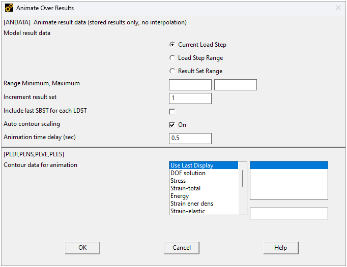Viewport: 347px width, 267px height.
Task: Choose Stress in the contour data list
Action: [x=204, y=181]
